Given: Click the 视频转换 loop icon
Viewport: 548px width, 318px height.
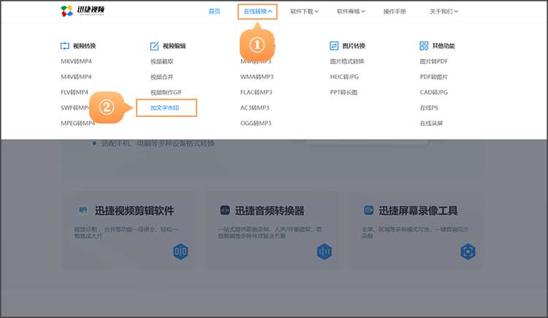Looking at the screenshot, I should coord(64,46).
